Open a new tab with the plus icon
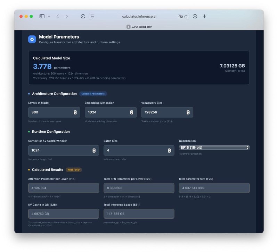 point(204,16)
